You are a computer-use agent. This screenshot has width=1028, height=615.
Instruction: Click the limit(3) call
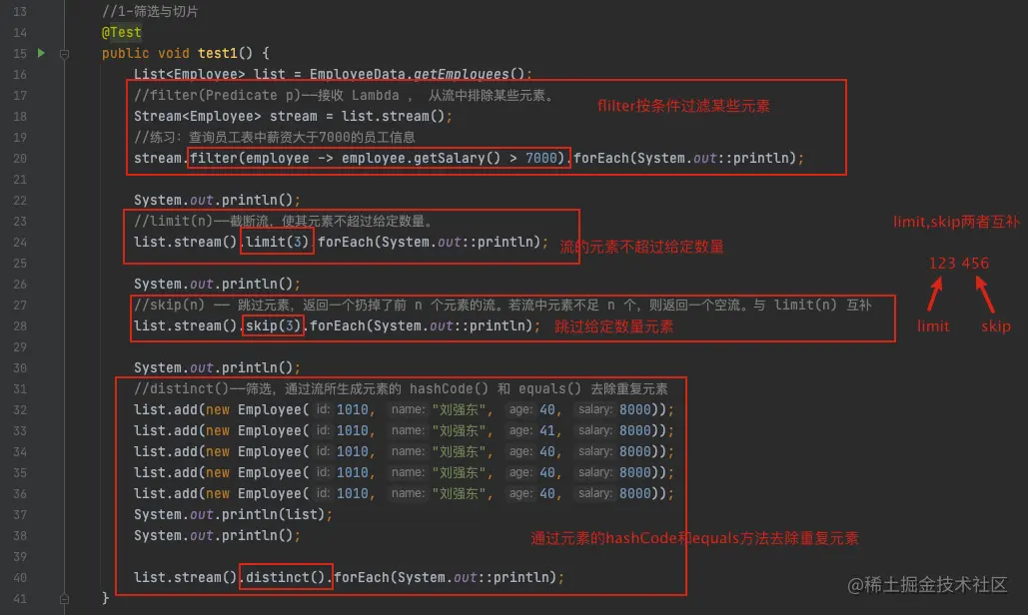coord(277,242)
